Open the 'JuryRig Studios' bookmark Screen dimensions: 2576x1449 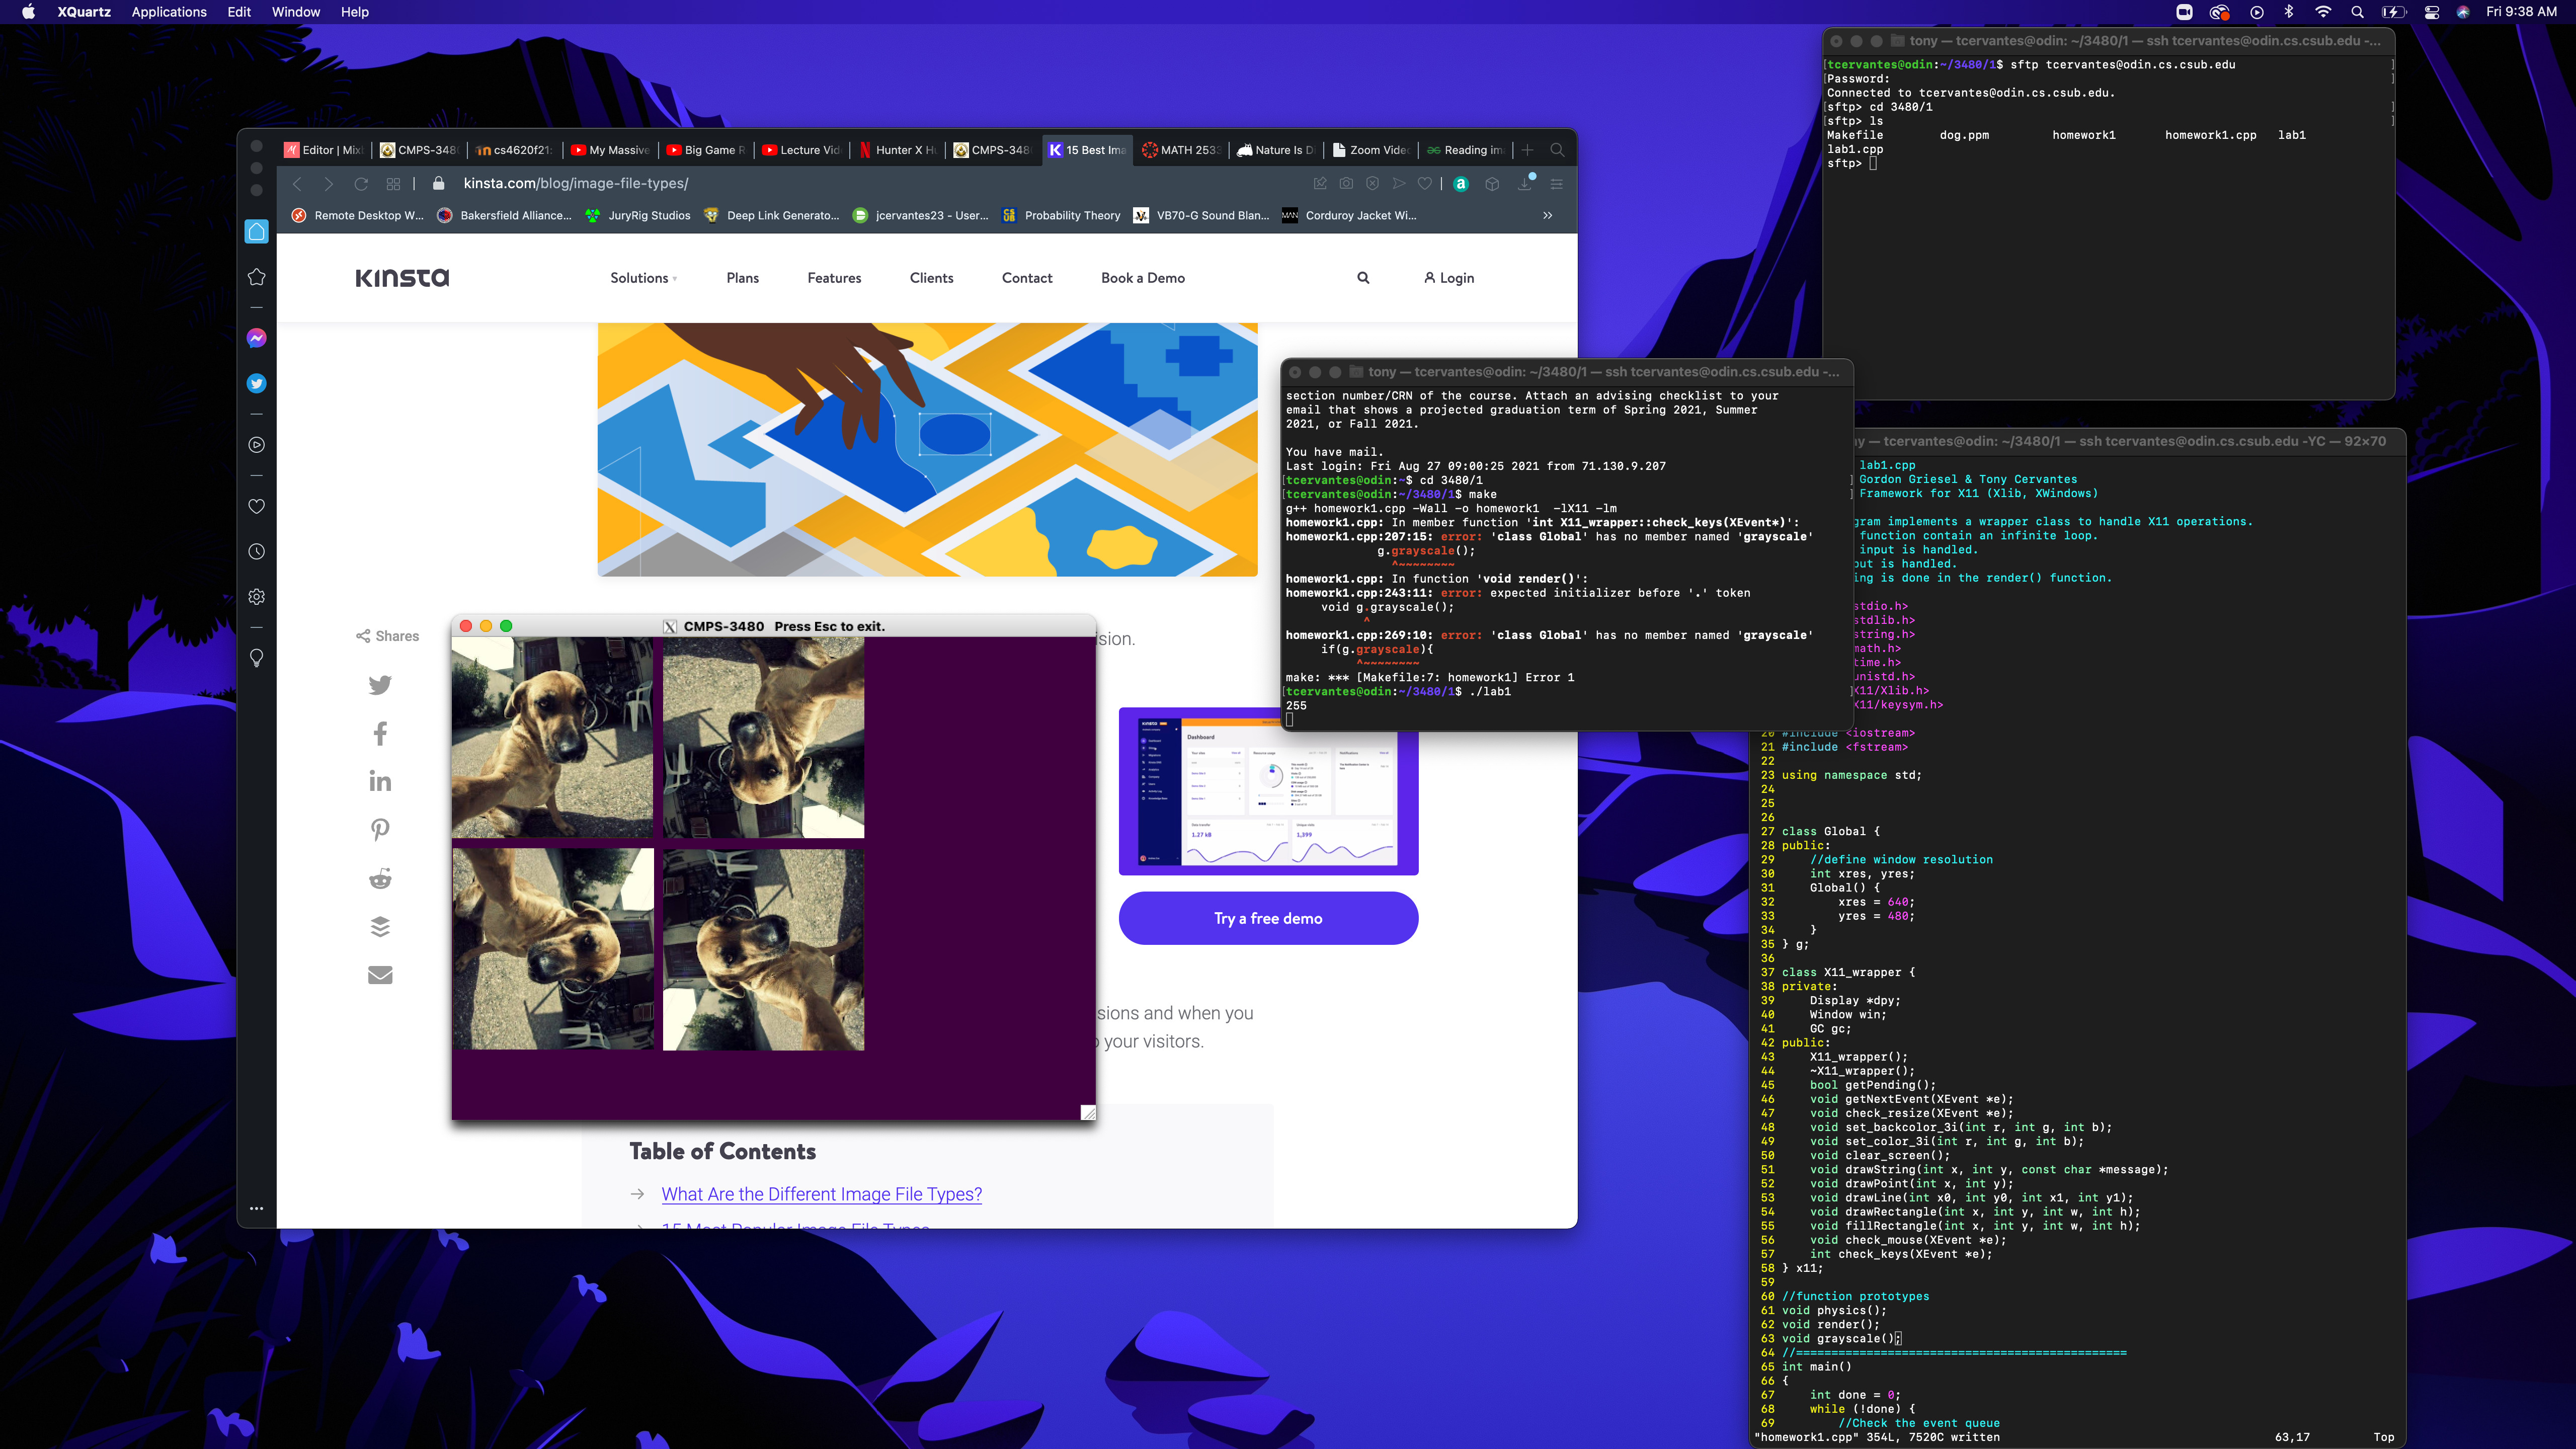click(638, 215)
